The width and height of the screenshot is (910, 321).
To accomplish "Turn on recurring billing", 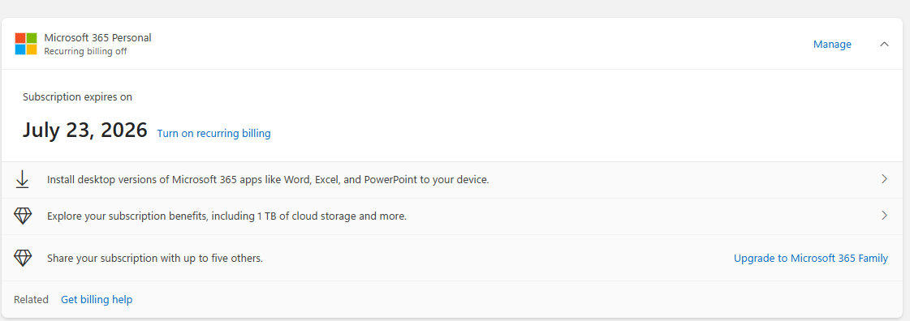I will click(213, 133).
